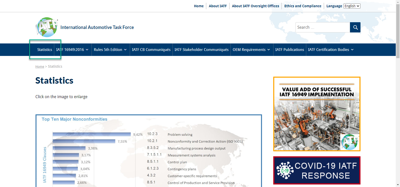Focus the Search input field
This screenshot has width=400, height=187.
coord(323,27)
